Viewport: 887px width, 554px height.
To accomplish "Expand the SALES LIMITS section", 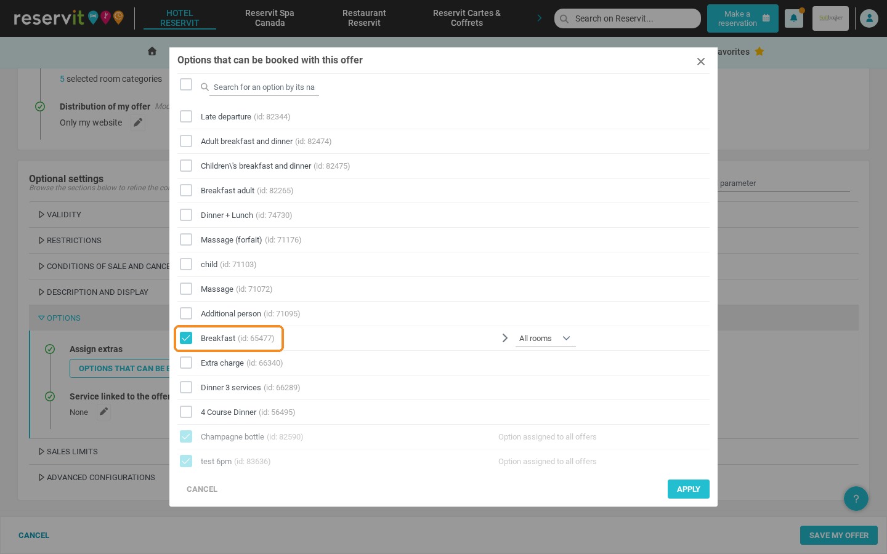I will pos(68,452).
